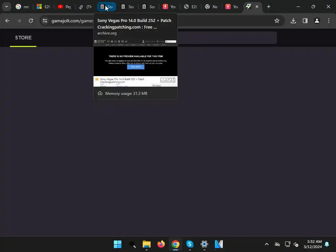
Task: Open the Chrome profile icon
Action: (317, 21)
